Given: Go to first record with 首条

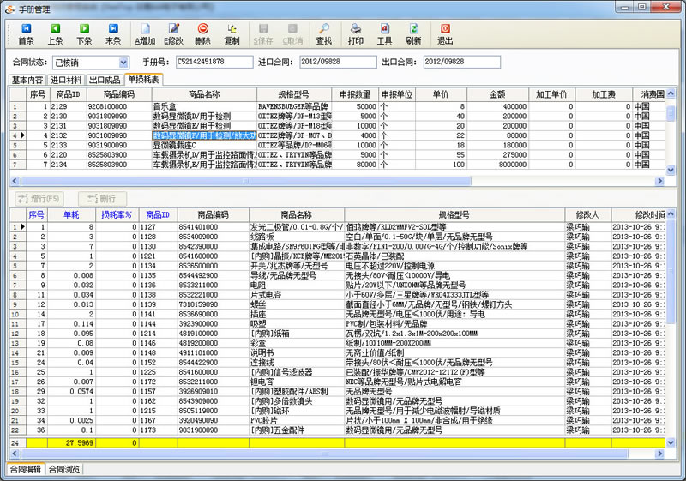Looking at the screenshot, I should (27, 34).
